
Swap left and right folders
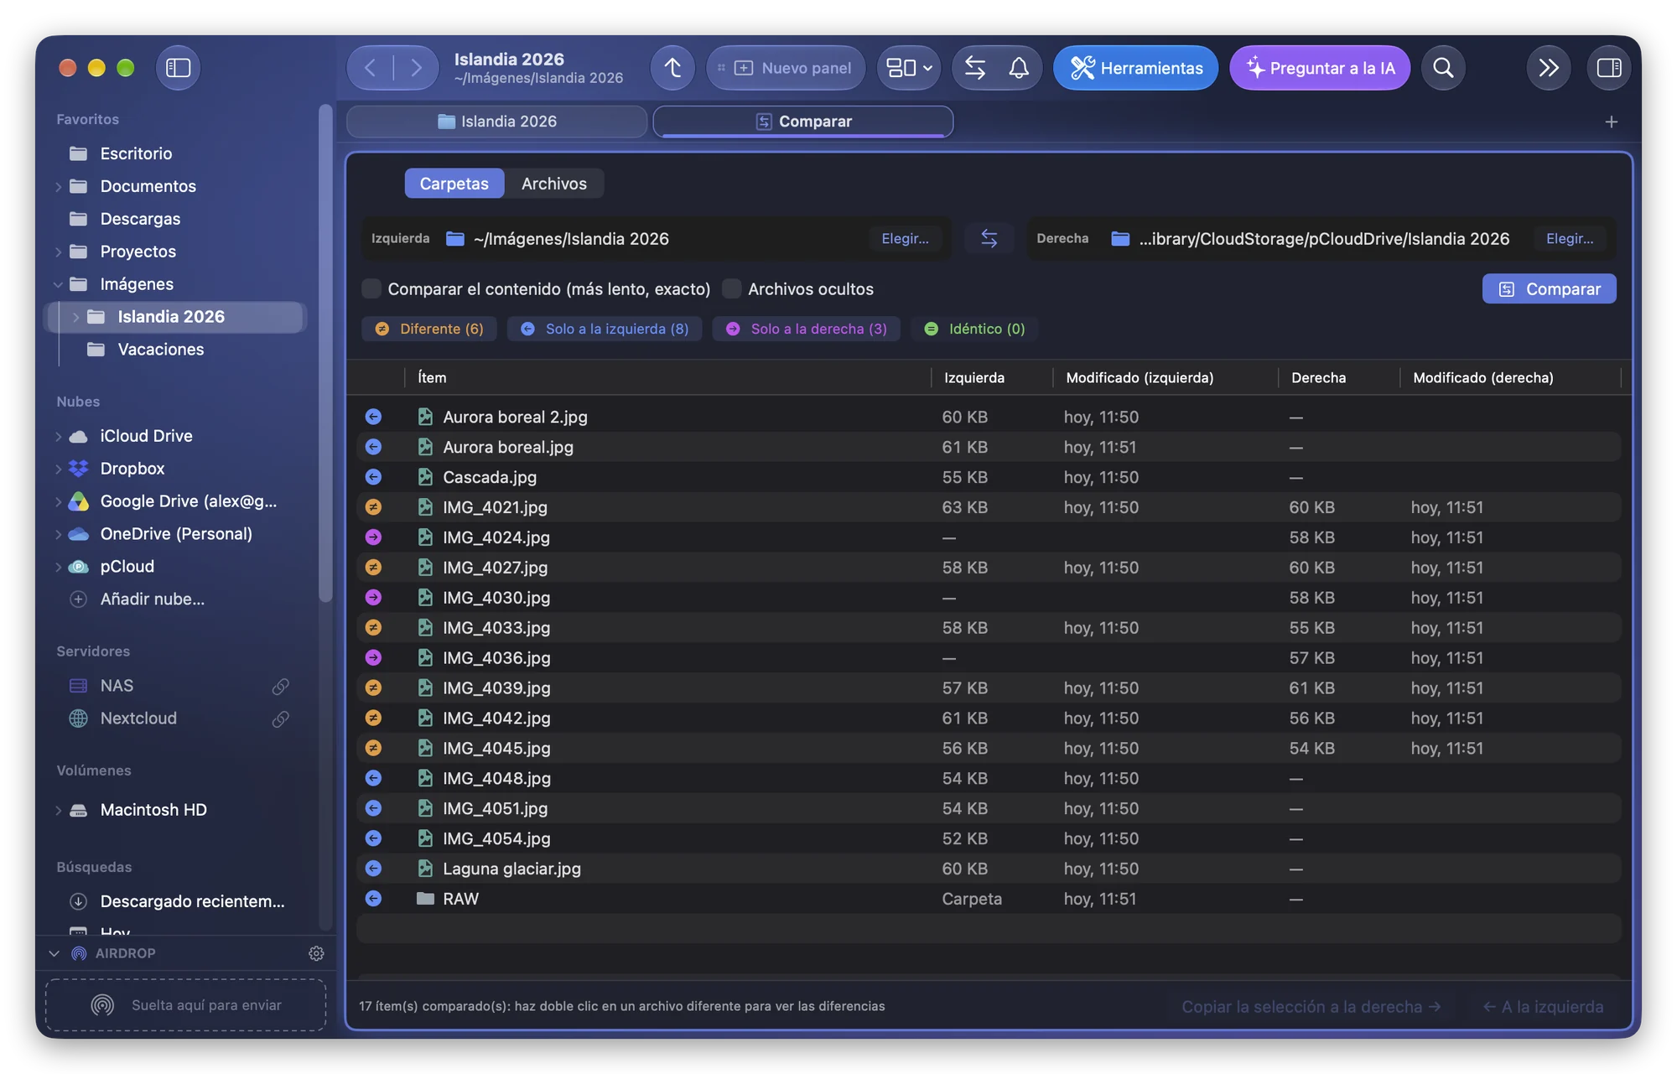(x=989, y=239)
